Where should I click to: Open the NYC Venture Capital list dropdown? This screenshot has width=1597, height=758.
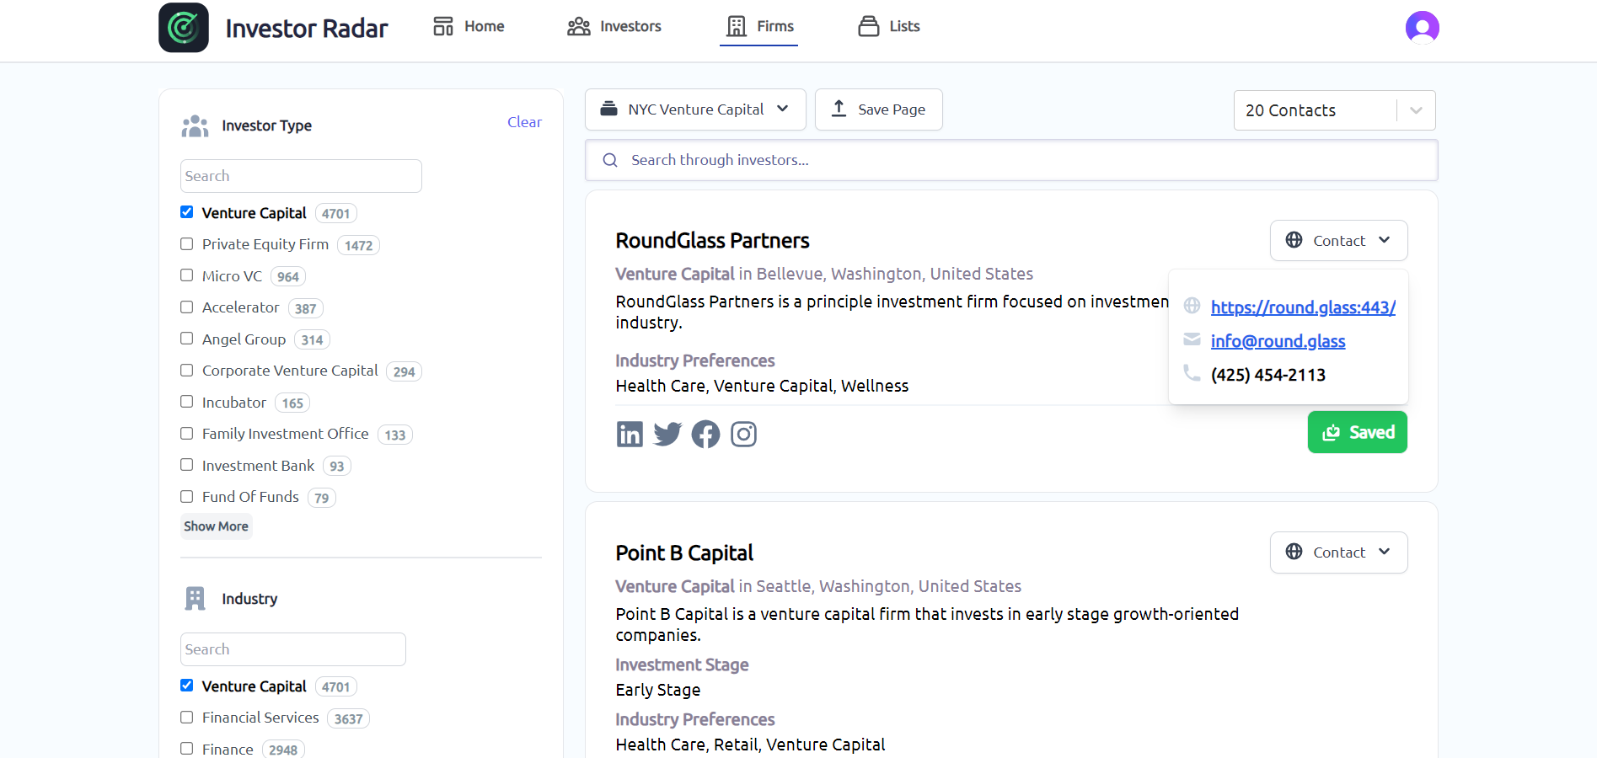click(695, 109)
